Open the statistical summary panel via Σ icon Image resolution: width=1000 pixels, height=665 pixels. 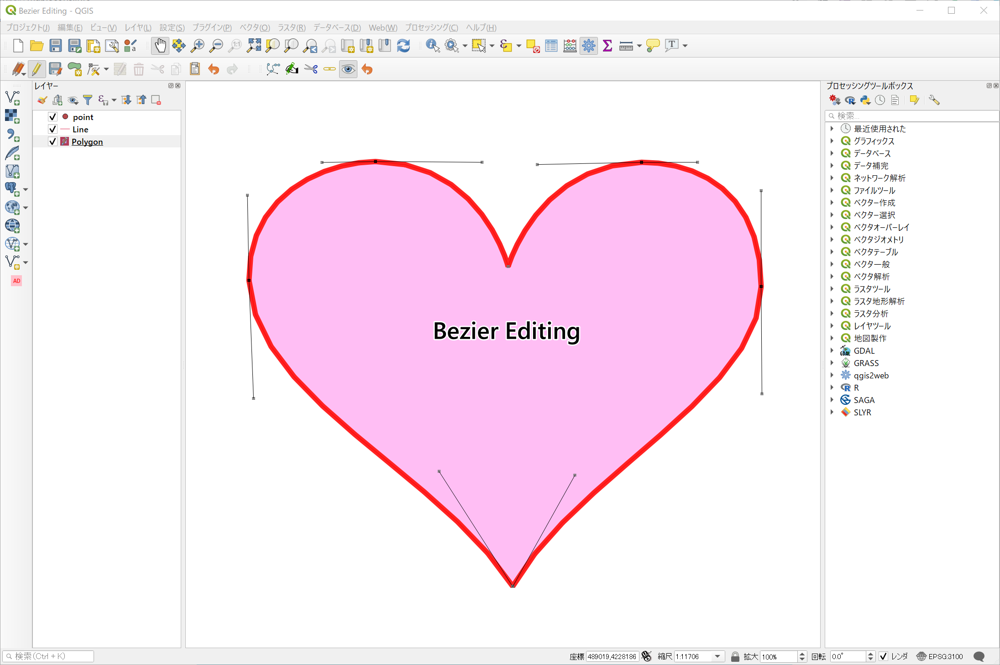click(607, 46)
